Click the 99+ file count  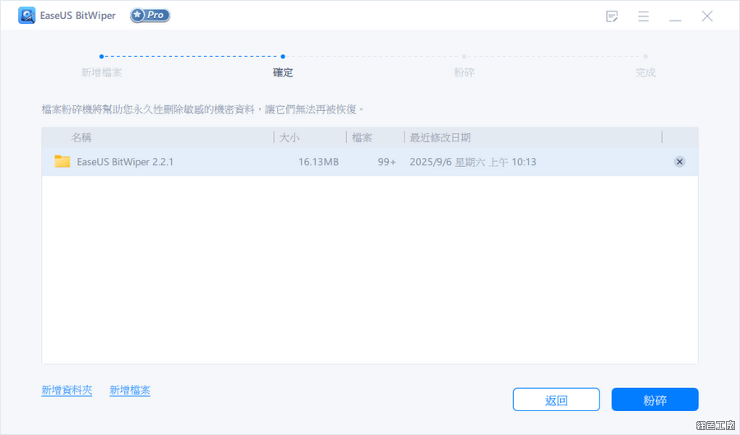(386, 162)
